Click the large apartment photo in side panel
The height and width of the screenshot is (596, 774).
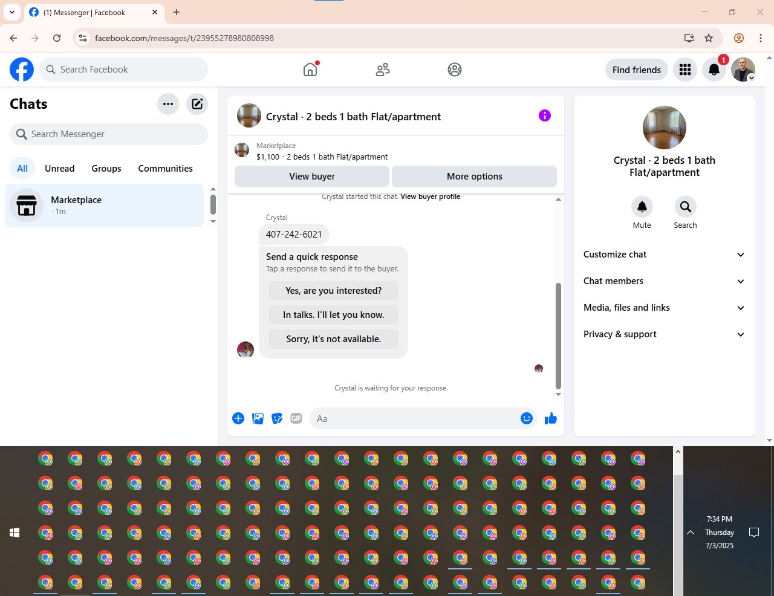[665, 128]
